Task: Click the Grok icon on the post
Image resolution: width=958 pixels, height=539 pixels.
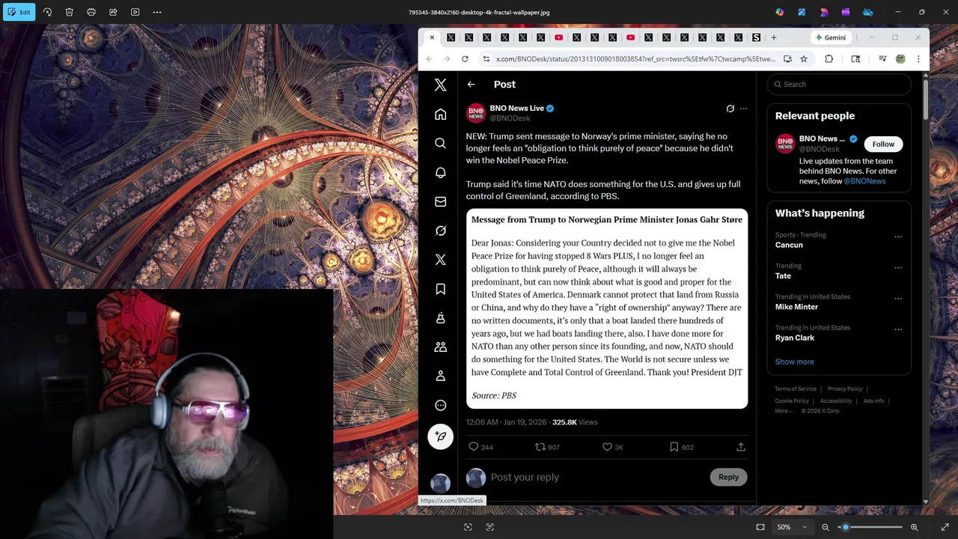Action: pos(730,109)
